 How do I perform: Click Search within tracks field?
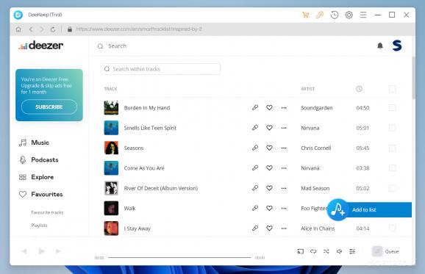160,69
